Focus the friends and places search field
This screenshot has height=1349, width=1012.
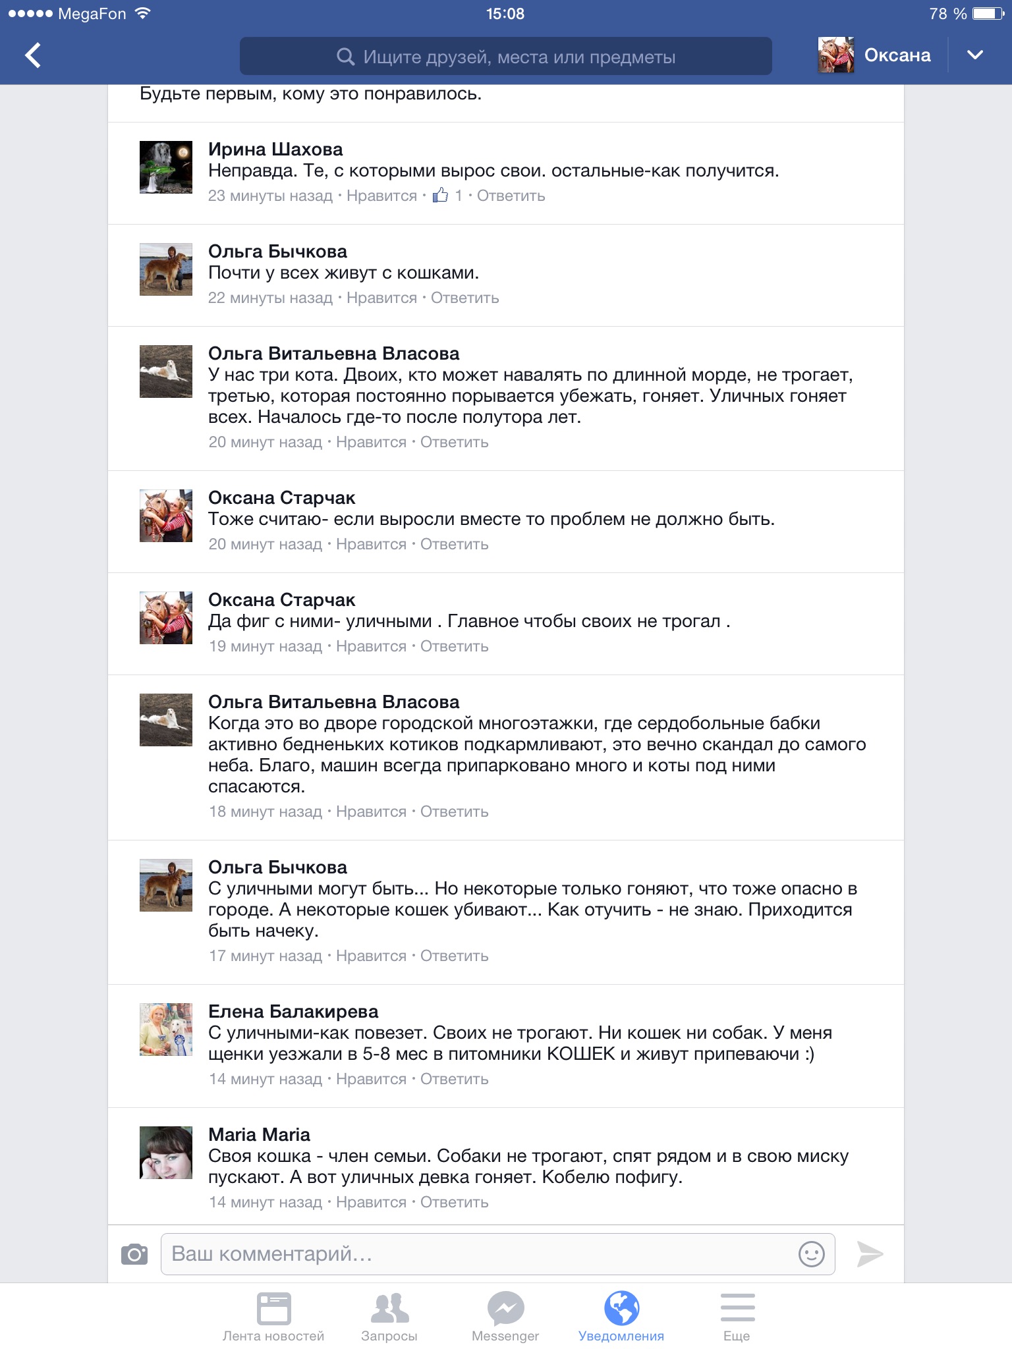[506, 57]
